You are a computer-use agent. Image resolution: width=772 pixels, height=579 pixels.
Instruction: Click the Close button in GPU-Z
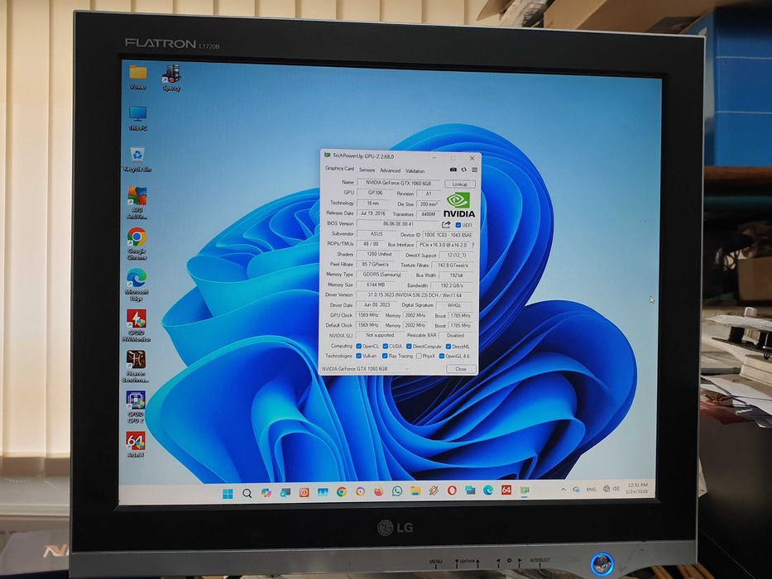point(461,369)
